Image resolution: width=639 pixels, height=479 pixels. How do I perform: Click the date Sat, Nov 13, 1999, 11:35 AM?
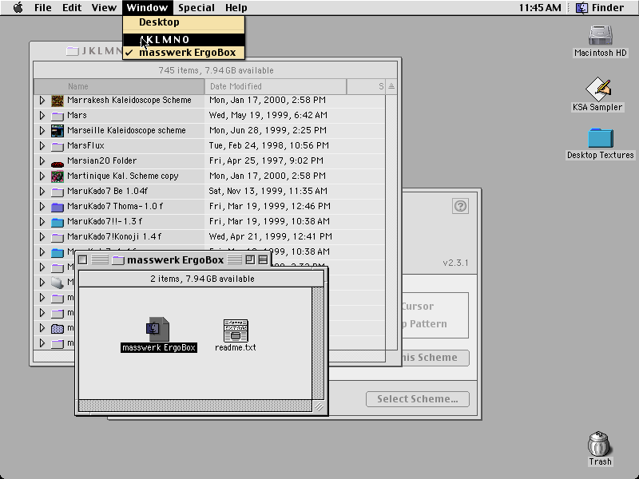point(268,191)
